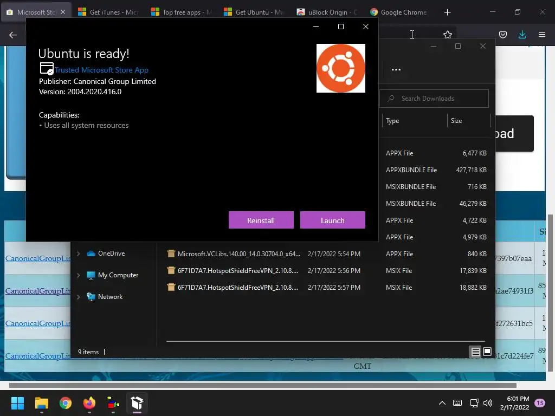This screenshot has width=555, height=416.
Task: Select OneDrive in the navigation pane
Action: point(111,253)
